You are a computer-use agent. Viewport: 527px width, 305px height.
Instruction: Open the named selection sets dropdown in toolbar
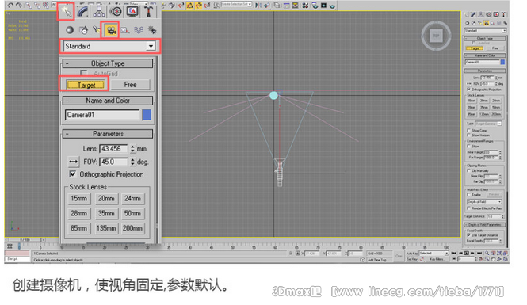[237, 5]
